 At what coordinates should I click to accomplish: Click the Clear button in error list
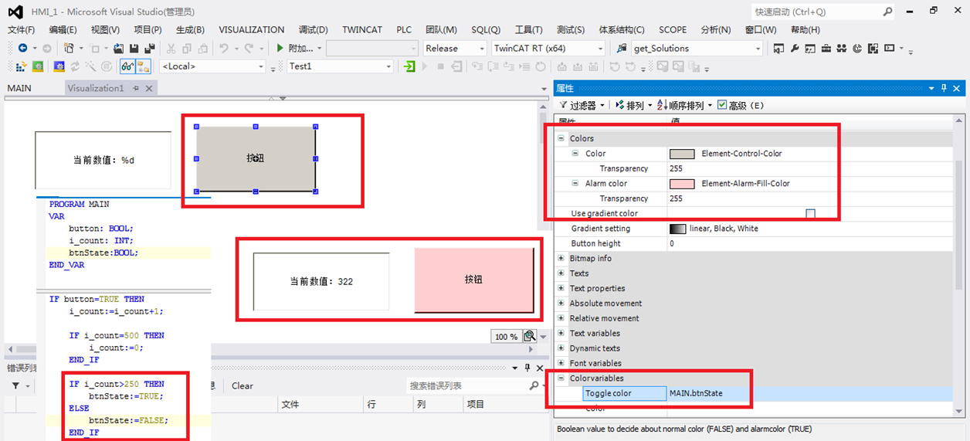(x=242, y=385)
